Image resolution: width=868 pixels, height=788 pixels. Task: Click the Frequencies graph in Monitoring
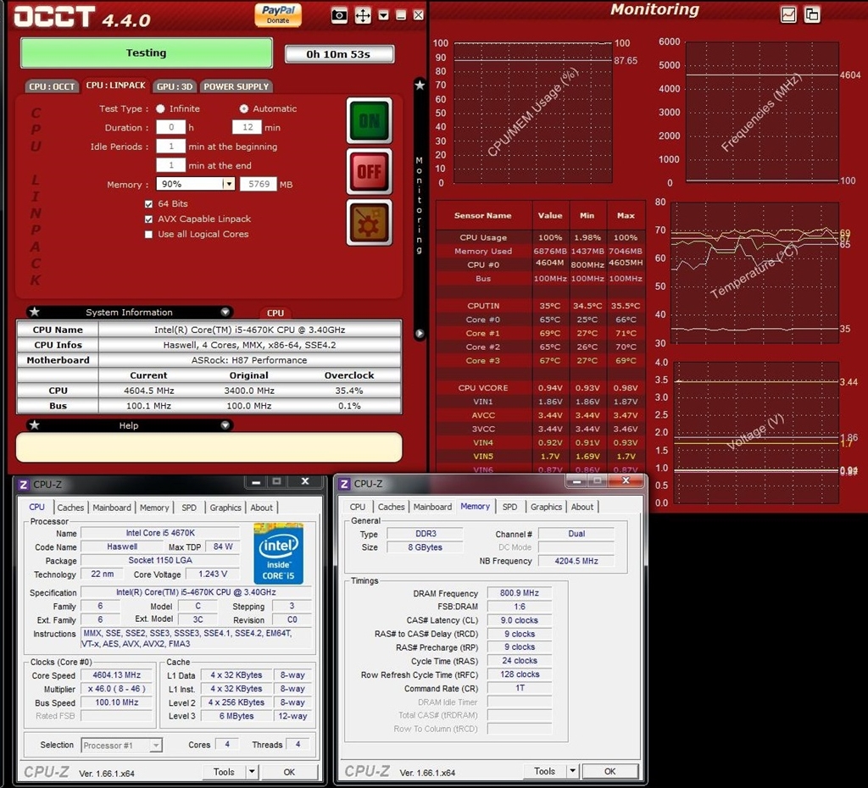coord(762,113)
